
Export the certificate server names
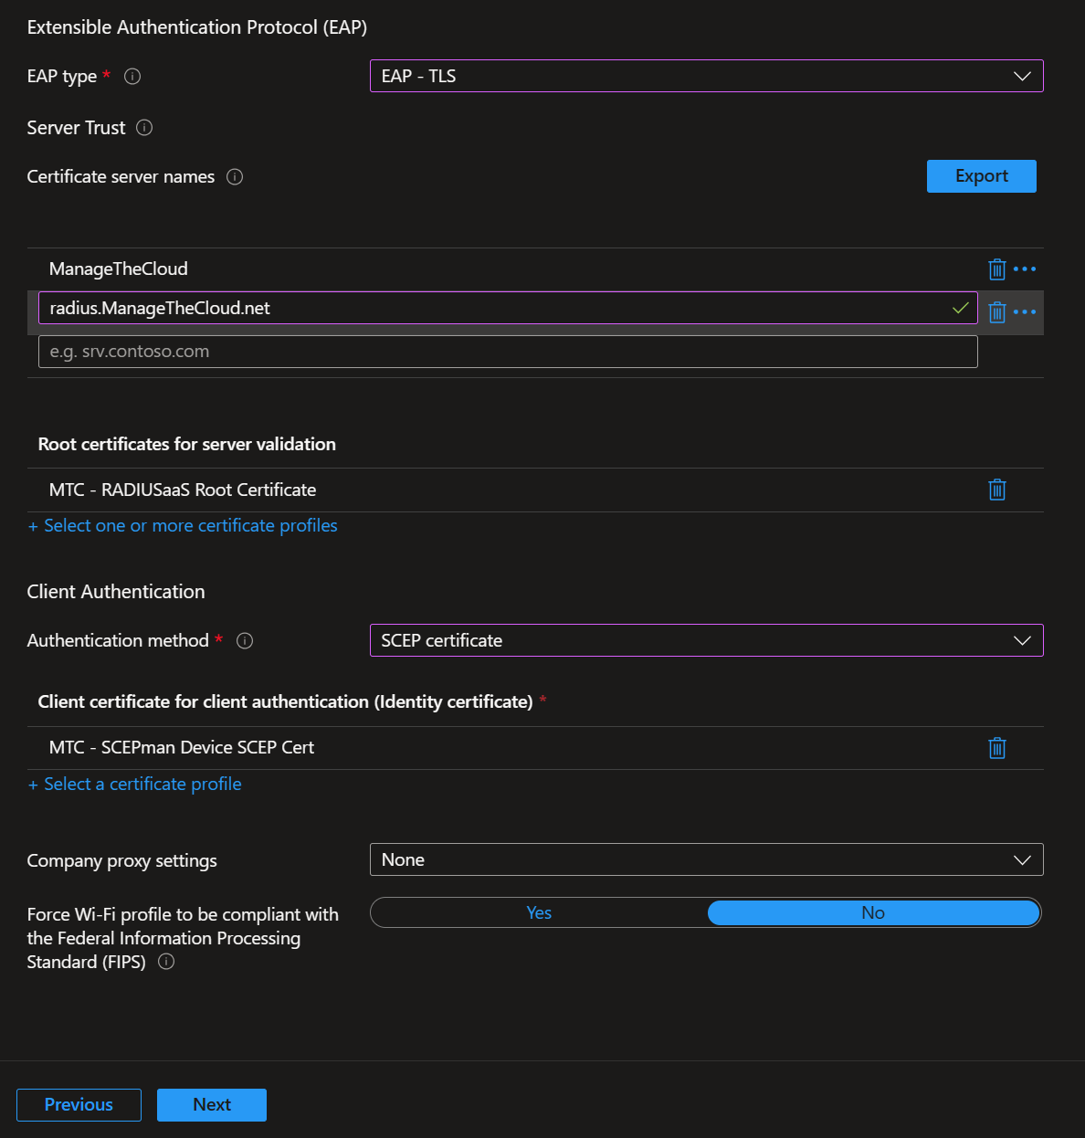(981, 176)
